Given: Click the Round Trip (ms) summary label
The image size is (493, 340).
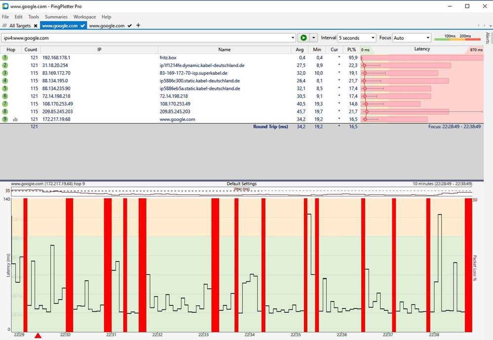Looking at the screenshot, I should coord(271,126).
